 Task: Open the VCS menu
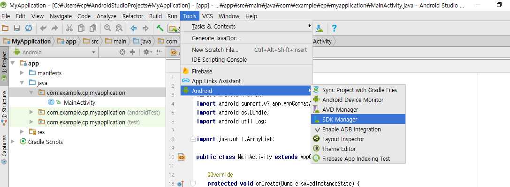tap(207, 16)
